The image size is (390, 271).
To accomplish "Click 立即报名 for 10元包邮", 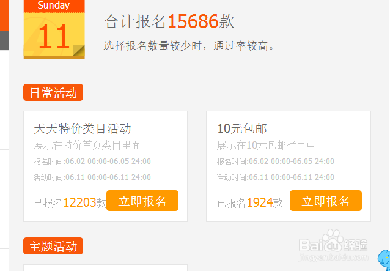I will coord(326,201).
